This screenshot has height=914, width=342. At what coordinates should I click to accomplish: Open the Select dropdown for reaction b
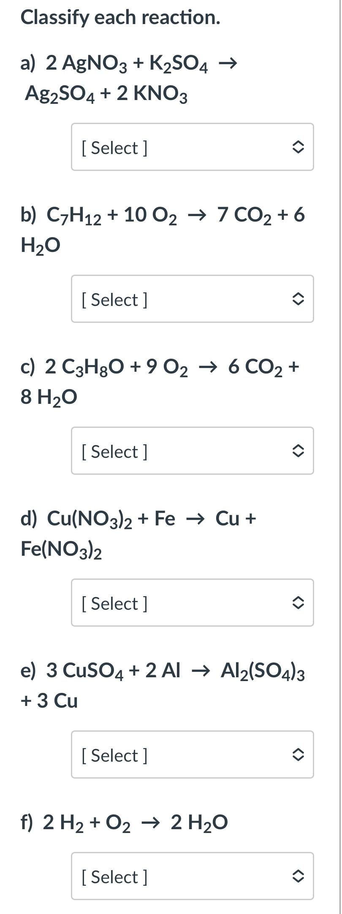[193, 299]
